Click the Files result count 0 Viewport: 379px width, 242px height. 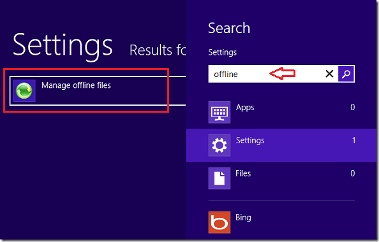(x=353, y=173)
